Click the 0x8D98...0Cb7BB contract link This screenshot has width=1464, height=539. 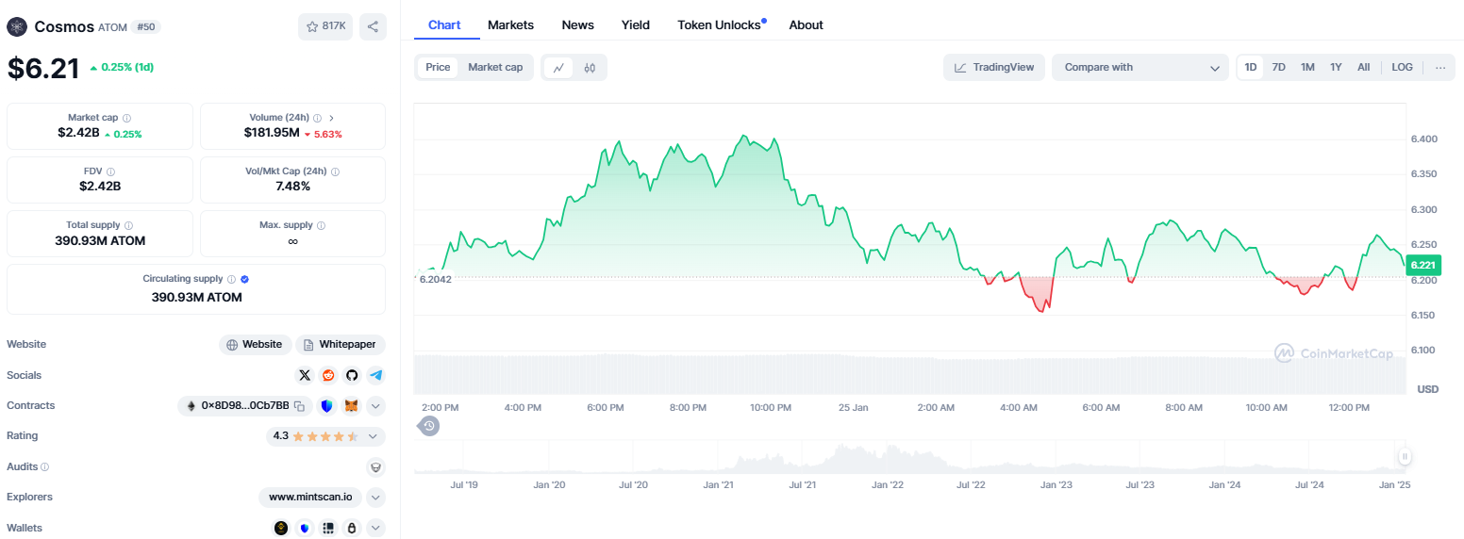(245, 406)
